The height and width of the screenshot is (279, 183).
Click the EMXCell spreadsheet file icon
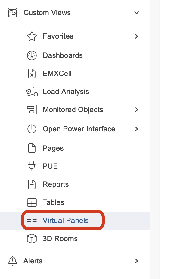(32, 74)
